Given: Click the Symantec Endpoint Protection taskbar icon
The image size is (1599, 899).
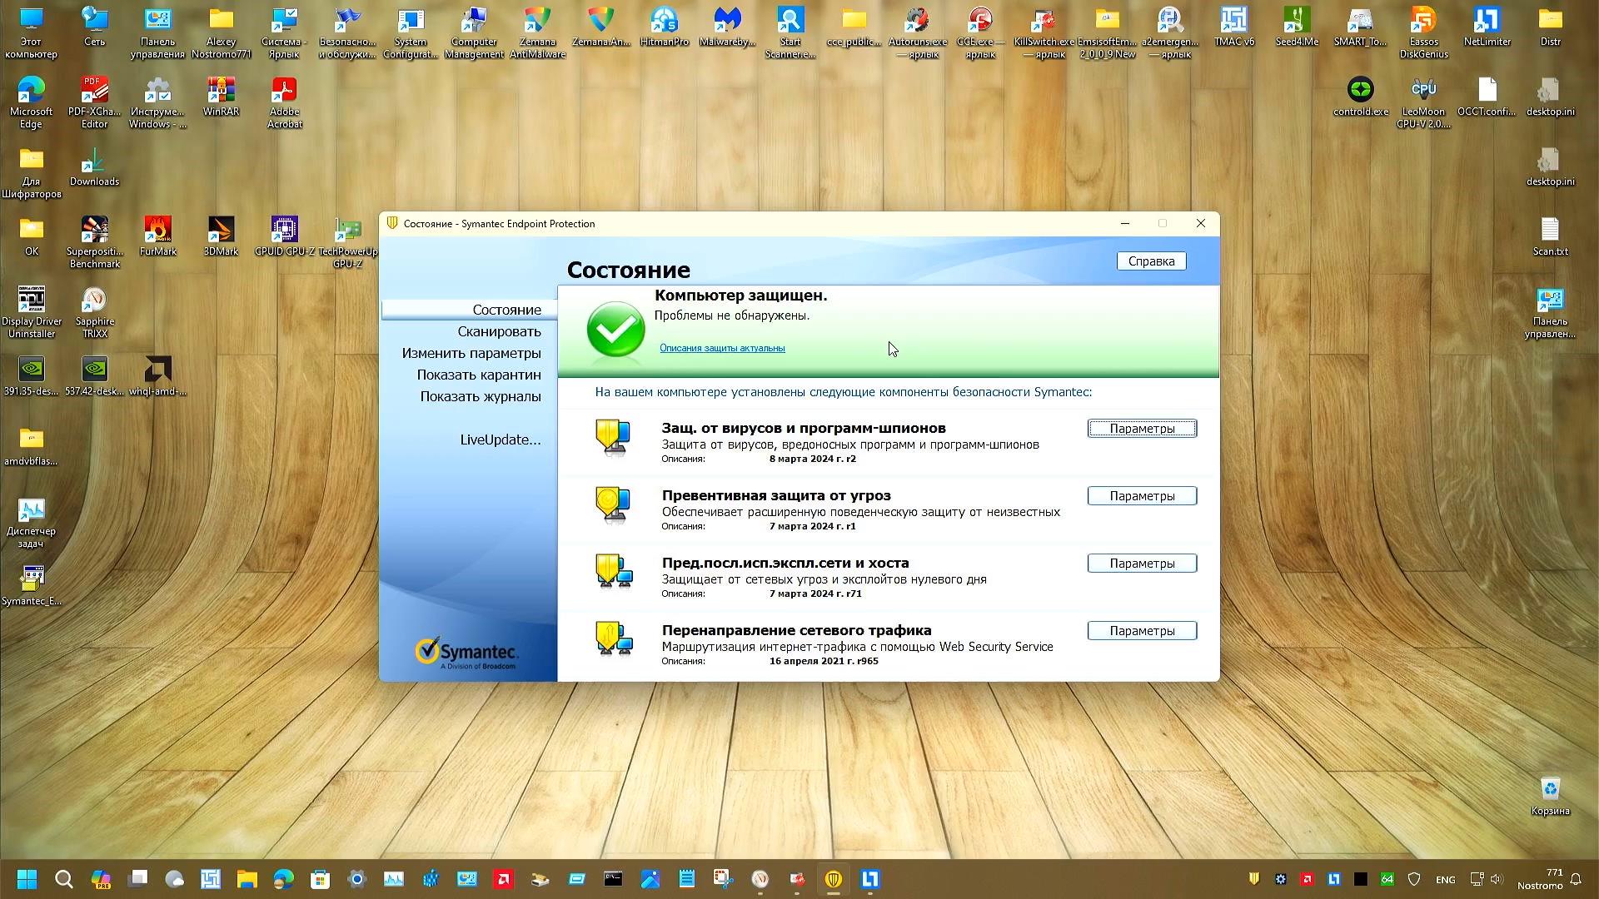Looking at the screenshot, I should pos(834,879).
